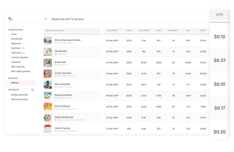Select member Shelby Gemmola

pos(19,95)
